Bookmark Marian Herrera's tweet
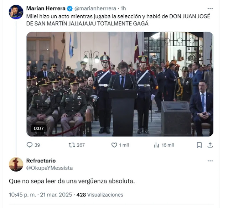This screenshot has width=228, height=208. point(199,145)
